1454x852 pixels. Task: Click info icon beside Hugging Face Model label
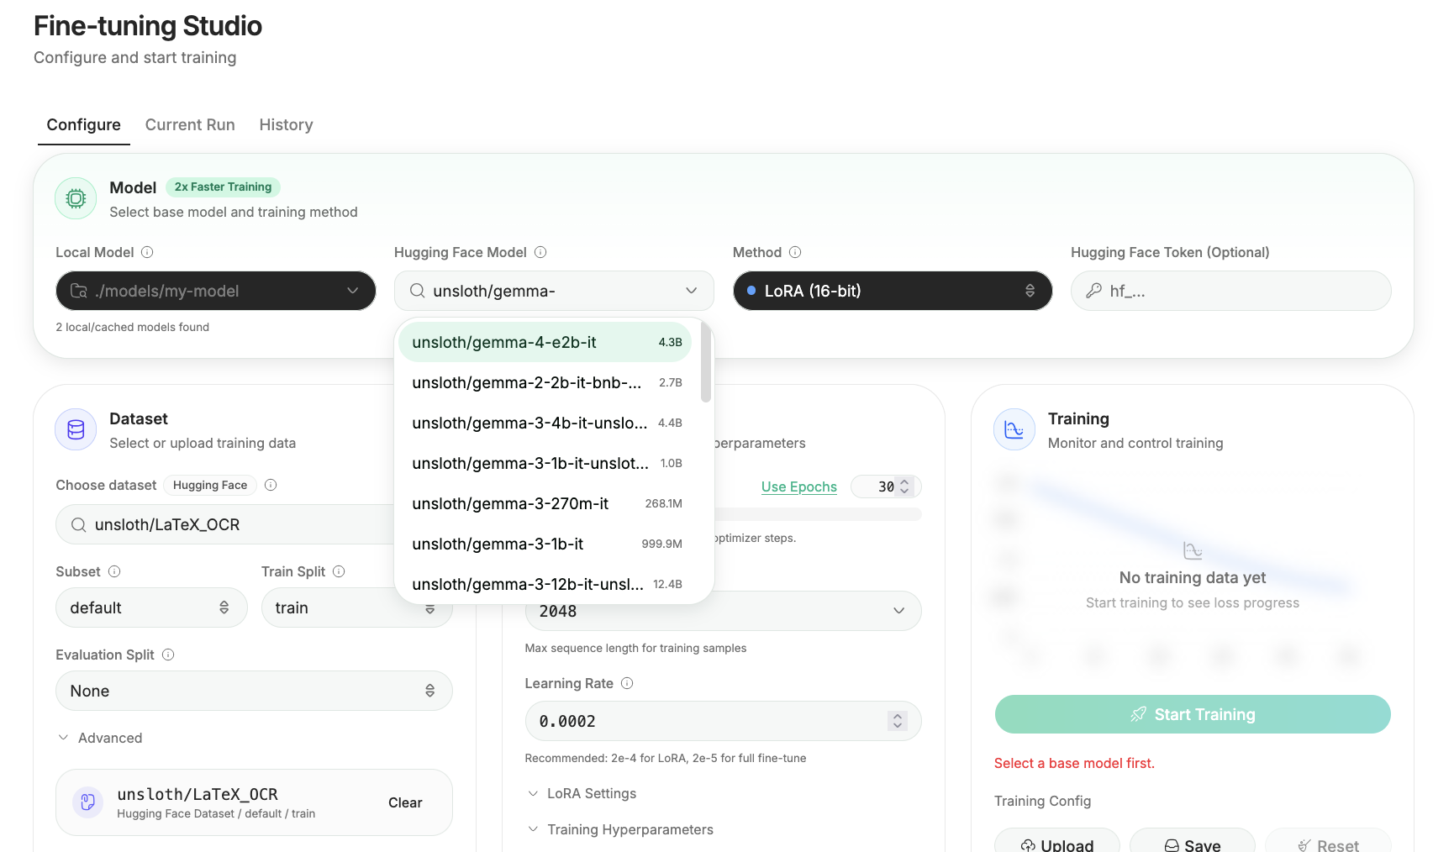[540, 252]
